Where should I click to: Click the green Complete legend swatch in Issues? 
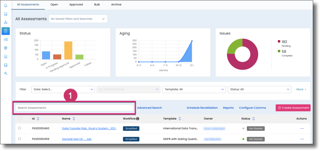coord(279,51)
